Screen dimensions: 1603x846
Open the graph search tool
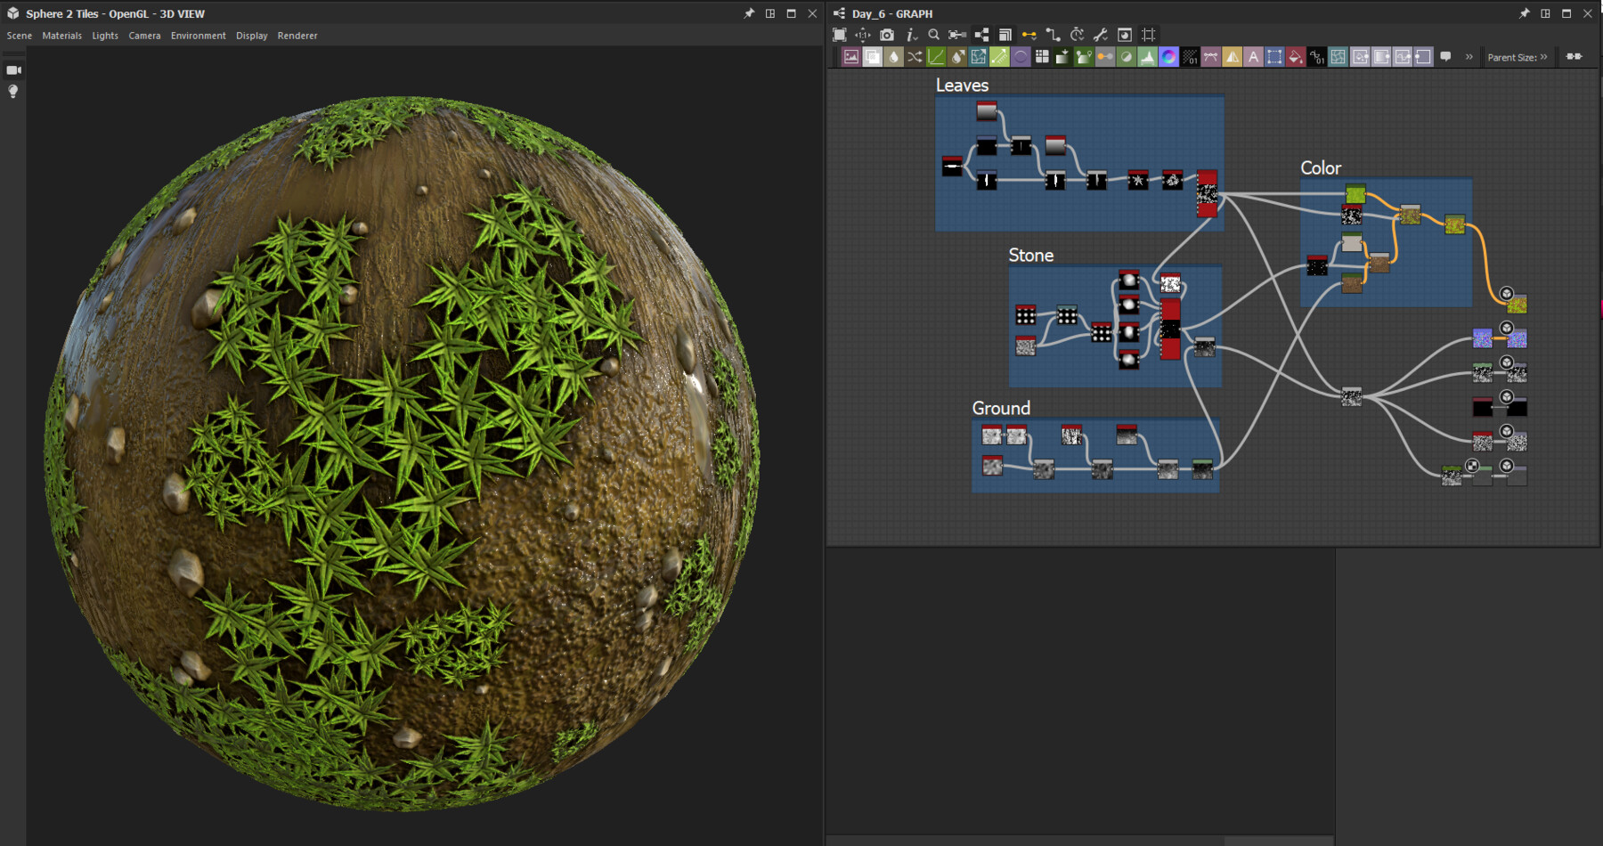click(x=933, y=35)
